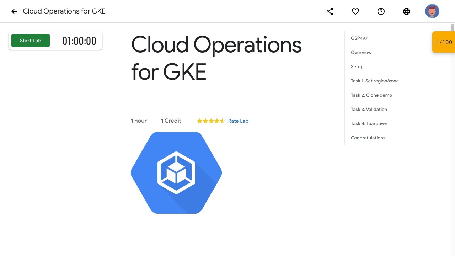
Task: Jump to the Overview section
Action: [x=361, y=53]
